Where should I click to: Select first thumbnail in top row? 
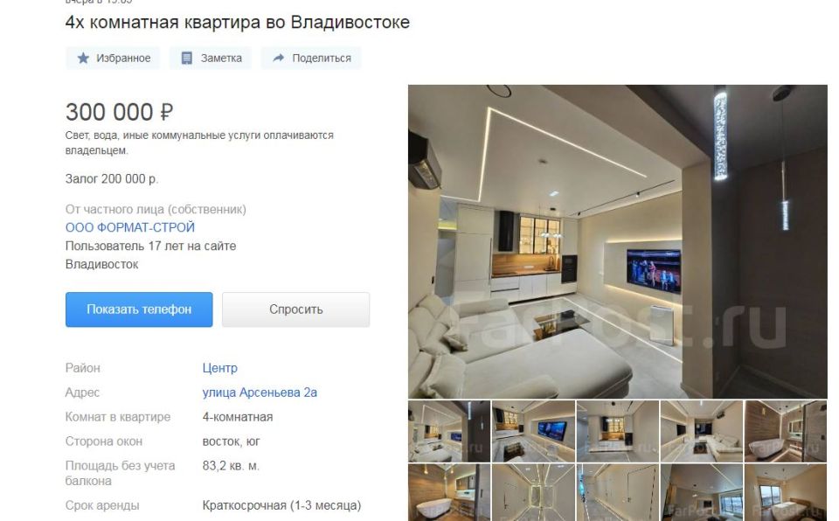click(x=449, y=431)
